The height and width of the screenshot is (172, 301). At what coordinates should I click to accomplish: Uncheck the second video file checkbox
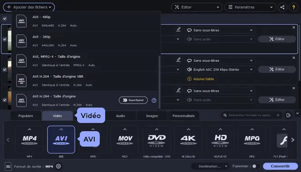point(5,69)
